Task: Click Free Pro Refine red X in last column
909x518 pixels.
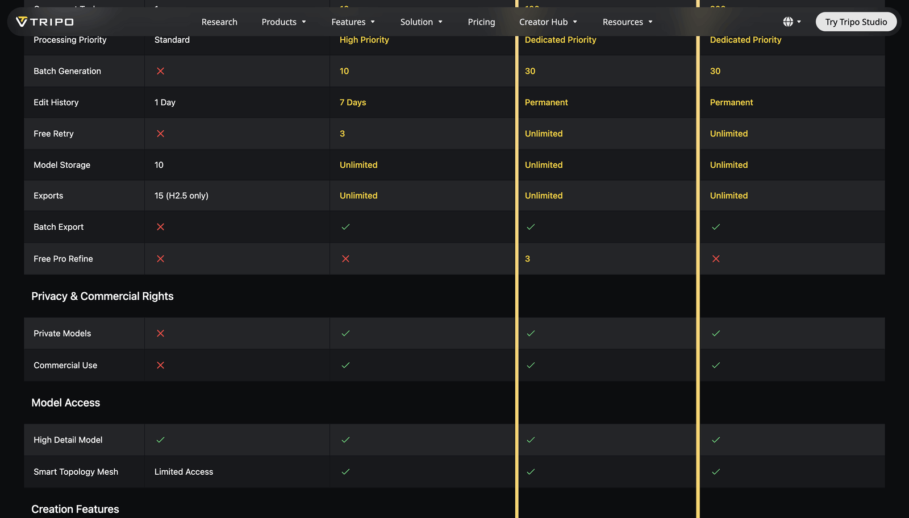Action: [x=716, y=259]
